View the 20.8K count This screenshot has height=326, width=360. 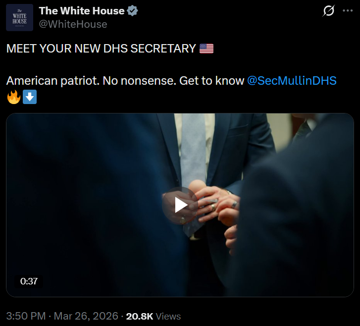pos(140,316)
